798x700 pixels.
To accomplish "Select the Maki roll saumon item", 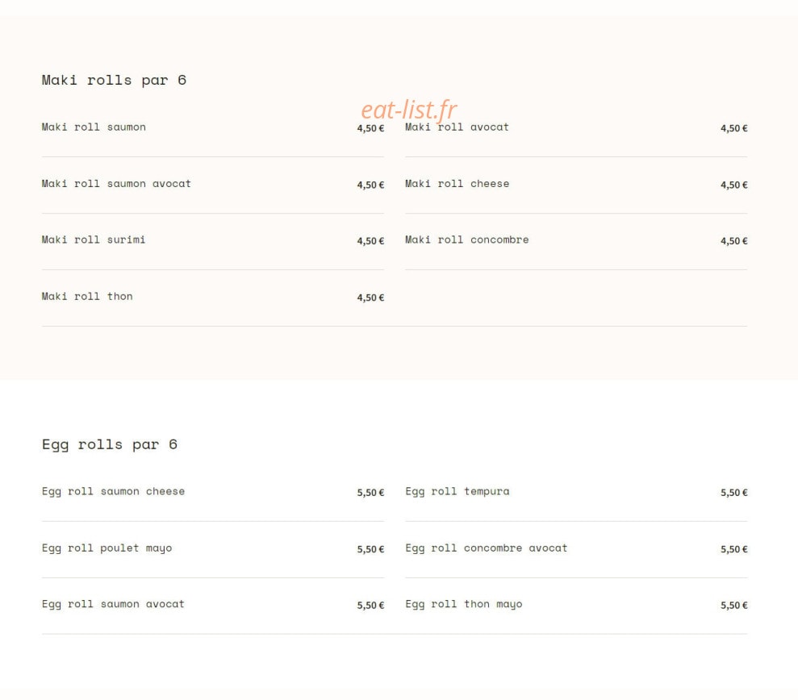I will 94,127.
